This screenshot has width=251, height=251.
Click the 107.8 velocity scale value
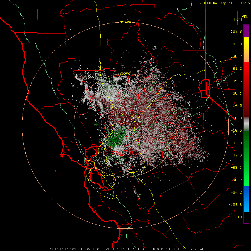point(236,31)
